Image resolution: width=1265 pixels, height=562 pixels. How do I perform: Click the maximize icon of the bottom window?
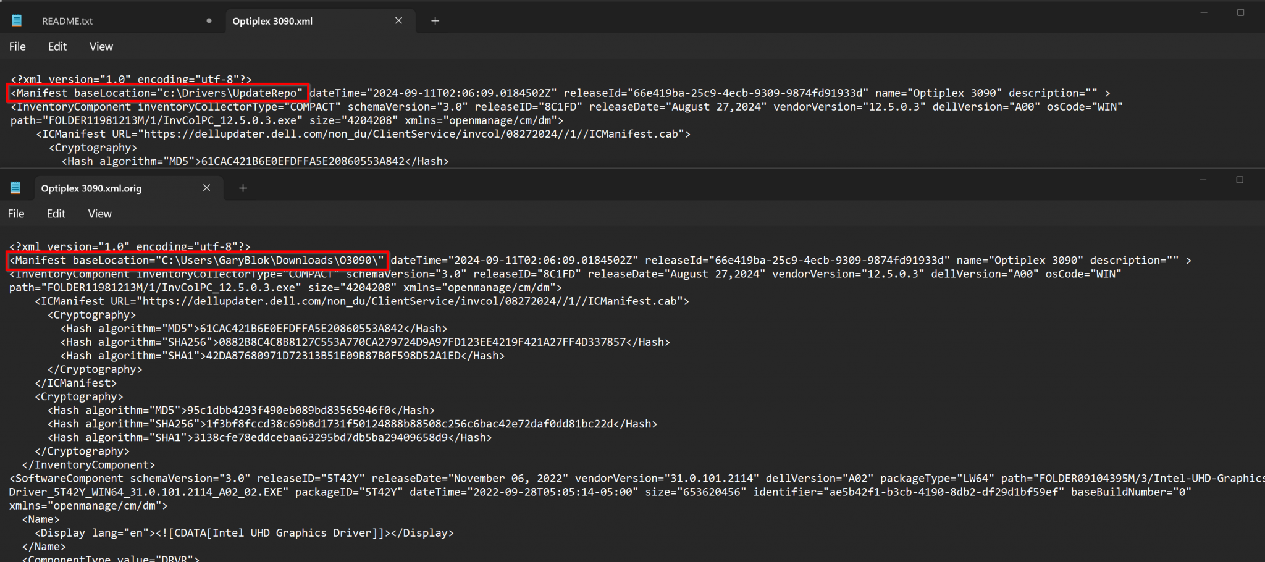1240,179
